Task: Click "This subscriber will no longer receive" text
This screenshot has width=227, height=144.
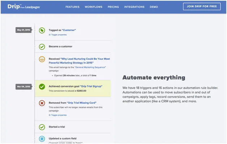Action: pos(76,109)
